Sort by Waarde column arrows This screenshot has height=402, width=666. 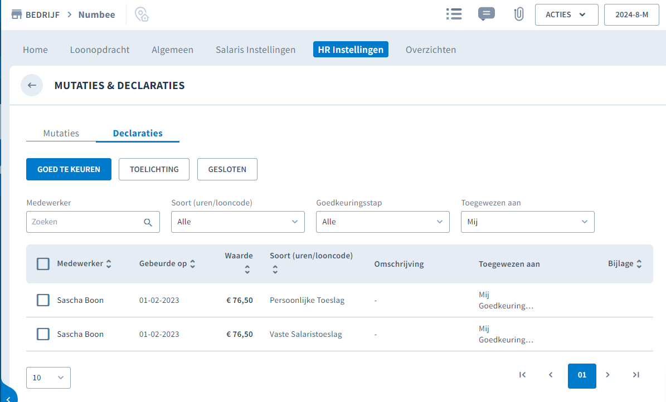pos(247,269)
